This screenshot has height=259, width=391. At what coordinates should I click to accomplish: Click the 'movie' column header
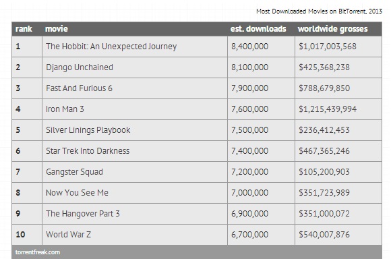[x=57, y=29]
